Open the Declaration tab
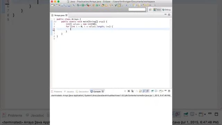Image resolution: width=222 pixels, height=125 pixels. [82, 92]
